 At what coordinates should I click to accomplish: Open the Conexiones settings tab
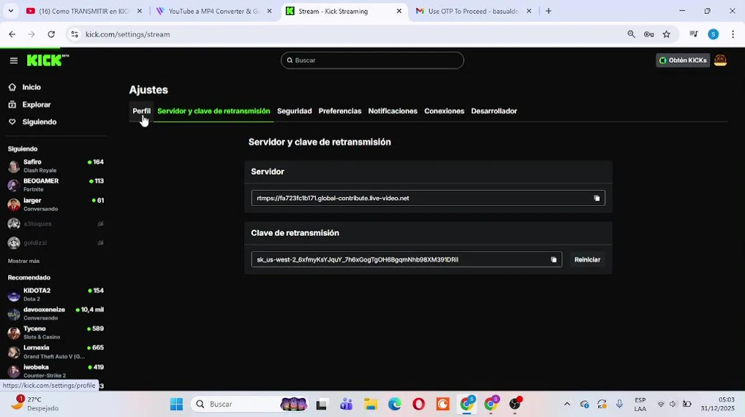point(444,111)
